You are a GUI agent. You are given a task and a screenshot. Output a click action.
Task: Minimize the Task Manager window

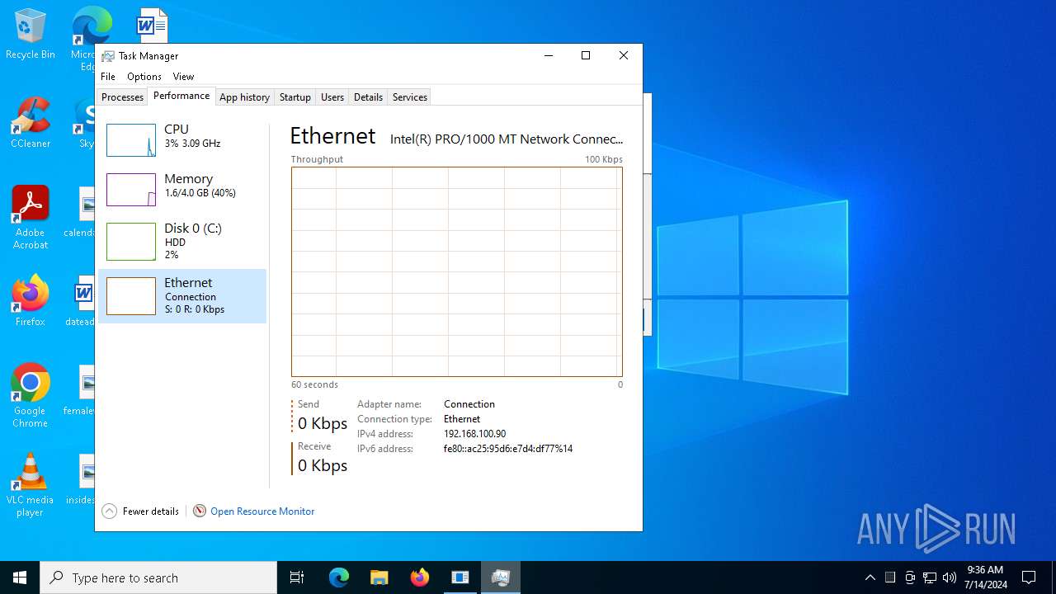click(549, 56)
